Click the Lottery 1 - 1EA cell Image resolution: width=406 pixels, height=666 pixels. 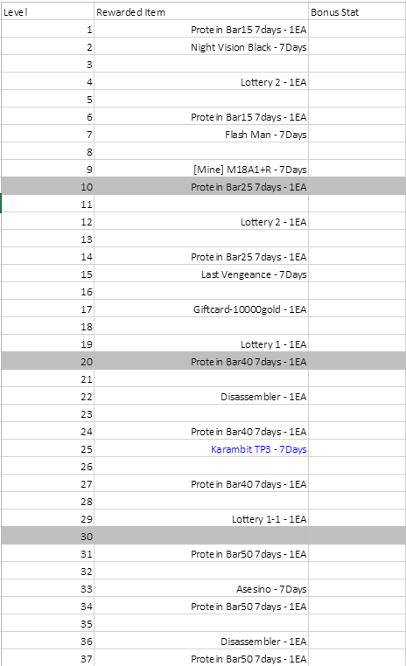click(x=201, y=344)
